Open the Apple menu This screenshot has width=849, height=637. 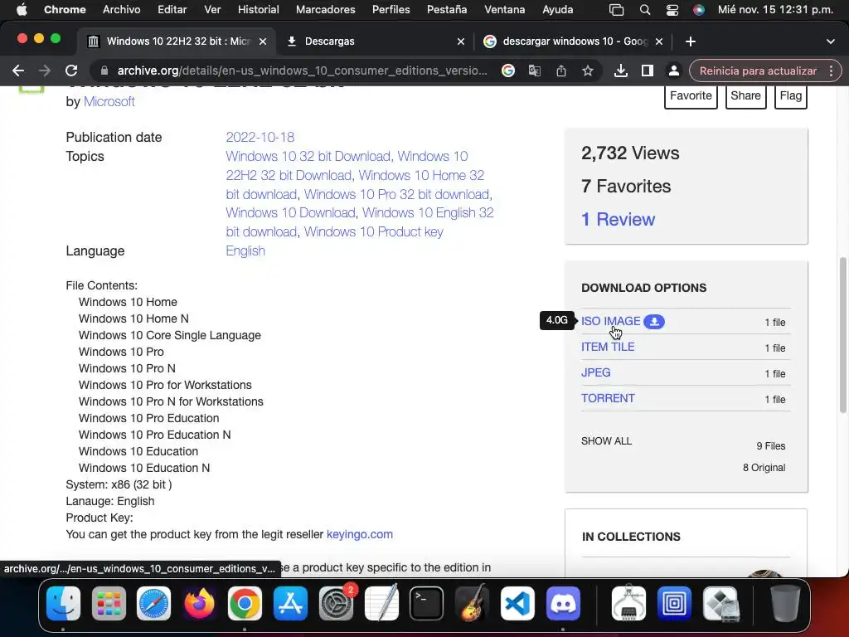click(22, 9)
